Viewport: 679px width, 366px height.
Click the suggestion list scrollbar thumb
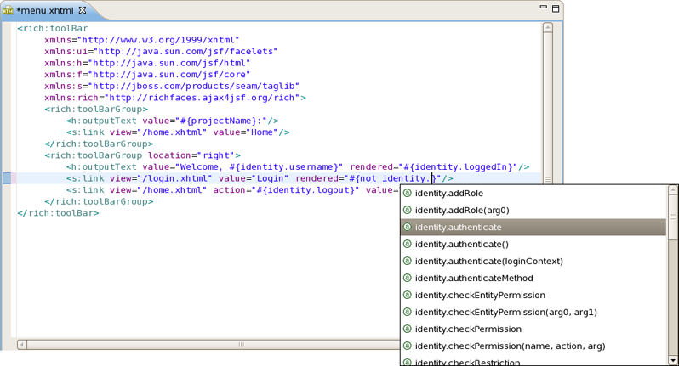673,217
